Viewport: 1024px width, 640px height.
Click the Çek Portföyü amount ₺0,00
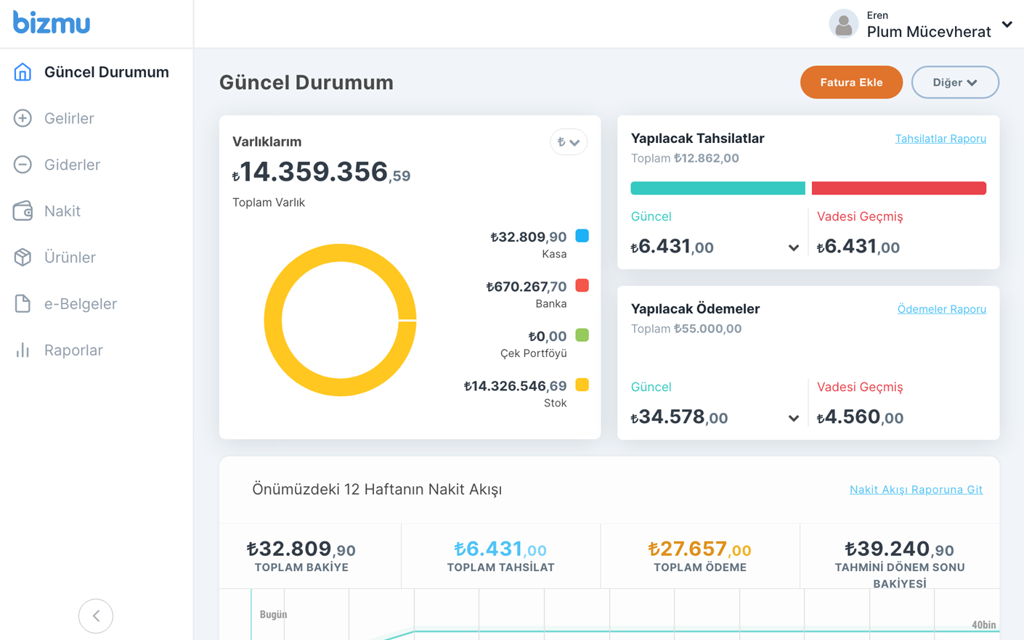coord(548,337)
